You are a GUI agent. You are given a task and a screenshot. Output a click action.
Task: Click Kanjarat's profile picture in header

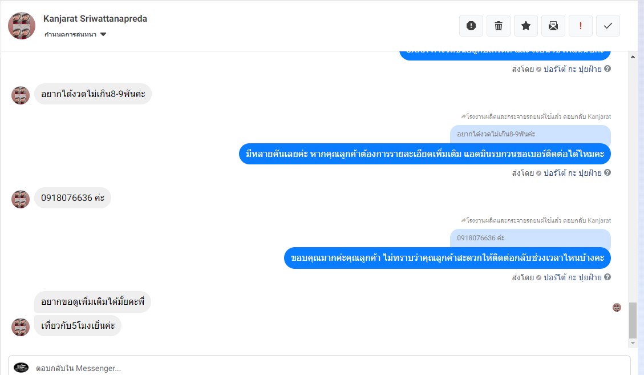click(22, 26)
